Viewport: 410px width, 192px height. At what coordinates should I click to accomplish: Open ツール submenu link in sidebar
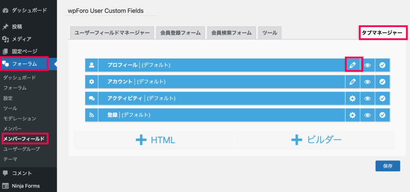[10, 109]
